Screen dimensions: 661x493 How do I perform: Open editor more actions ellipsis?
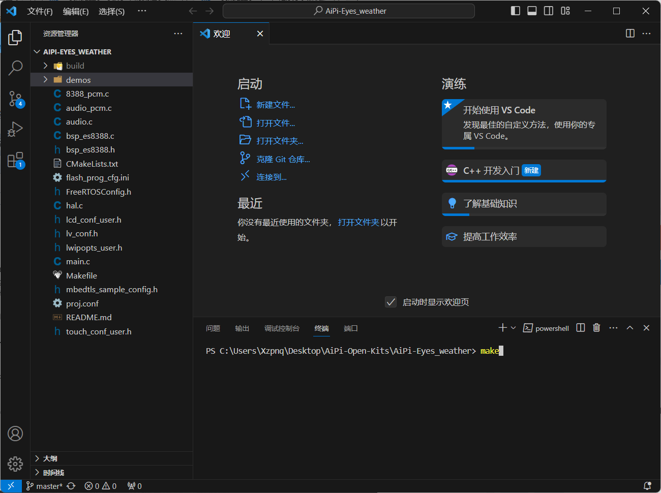point(646,34)
